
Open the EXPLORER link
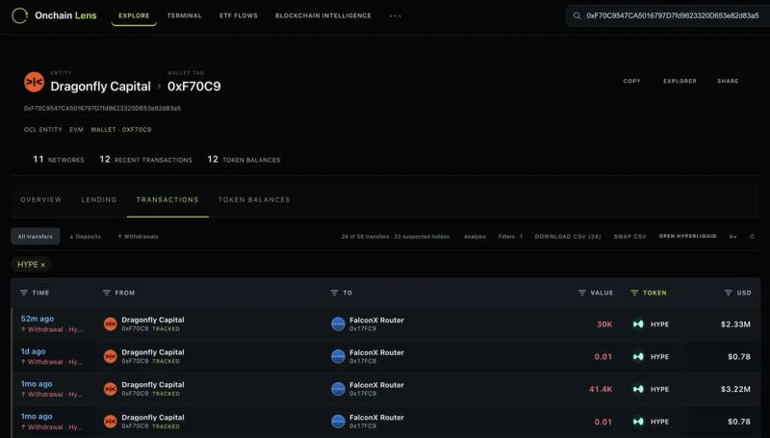click(680, 81)
